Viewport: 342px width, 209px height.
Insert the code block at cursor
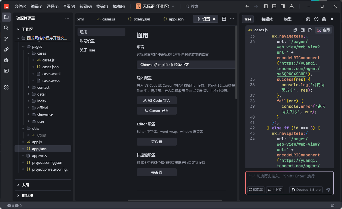(x=303, y=30)
